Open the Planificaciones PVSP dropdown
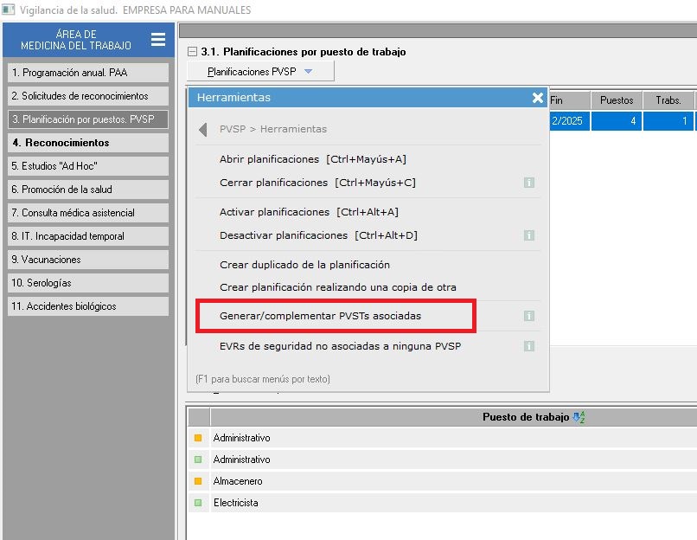The width and height of the screenshot is (697, 540). pyautogui.click(x=259, y=72)
